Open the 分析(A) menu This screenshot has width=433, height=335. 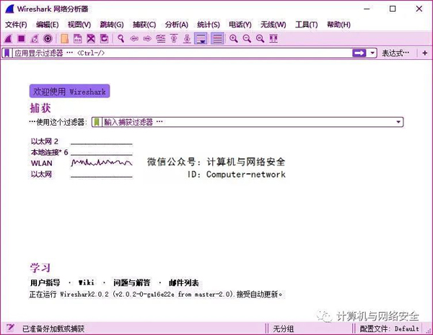(x=177, y=25)
